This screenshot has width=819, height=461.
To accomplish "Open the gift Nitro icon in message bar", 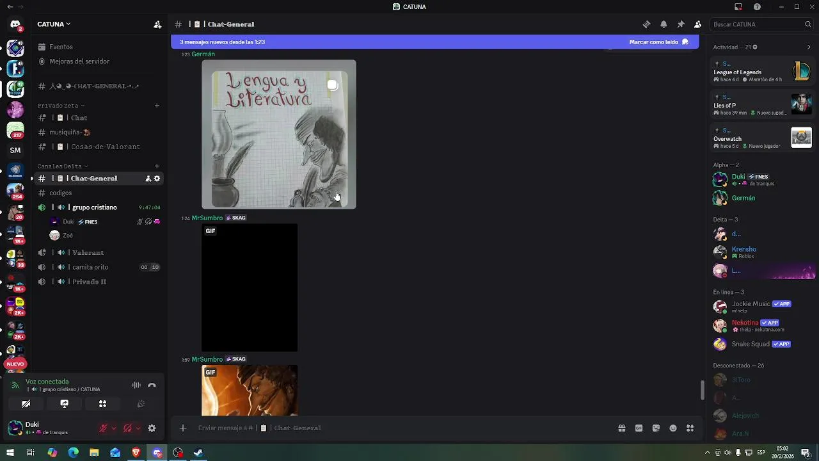I will tap(621, 428).
